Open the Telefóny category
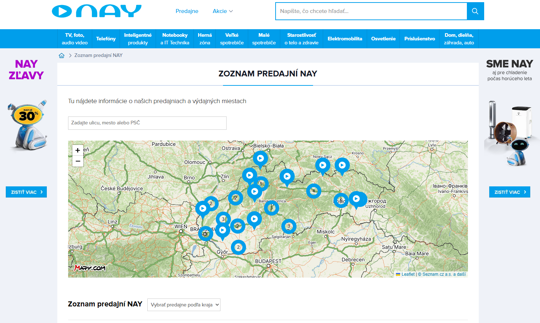This screenshot has height=323, width=540. pos(106,39)
